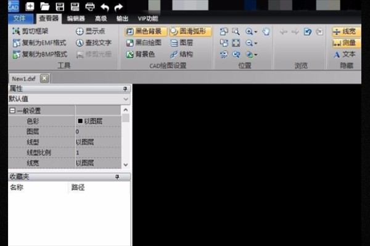Open the 图层 dialog
The height and width of the screenshot is (246, 370).
point(181,43)
